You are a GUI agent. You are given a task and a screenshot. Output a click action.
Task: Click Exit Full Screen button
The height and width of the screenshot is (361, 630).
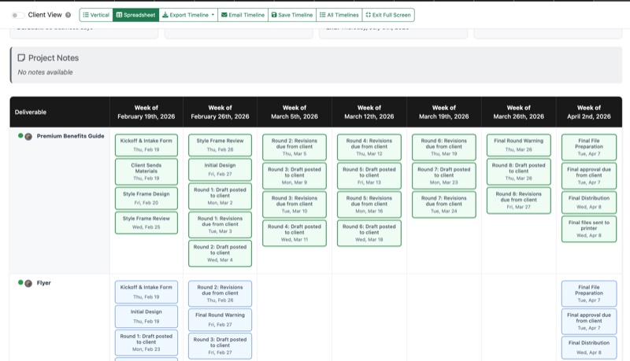[388, 15]
